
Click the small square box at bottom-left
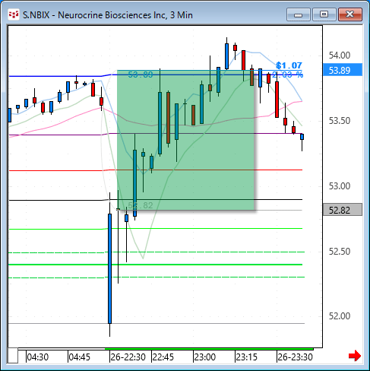coord(13,356)
